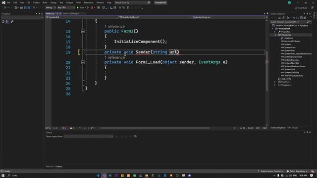The height and width of the screenshot is (178, 317).
Task: Click the Windows Start button on taskbar
Action: pyautogui.click(x=3, y=176)
